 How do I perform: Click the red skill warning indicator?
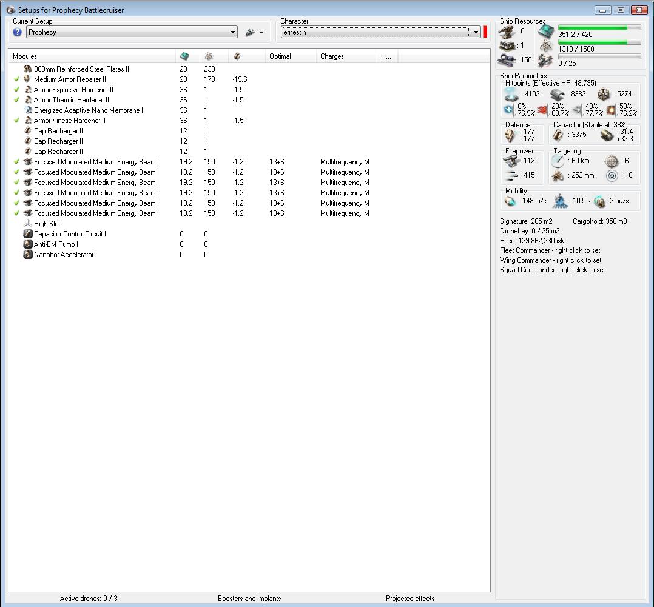pos(485,32)
